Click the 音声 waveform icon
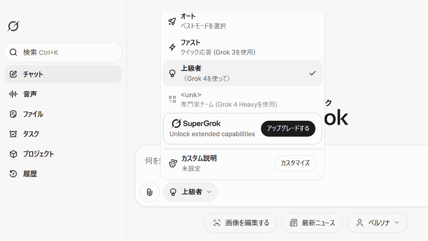The image size is (428, 241). pos(13,94)
